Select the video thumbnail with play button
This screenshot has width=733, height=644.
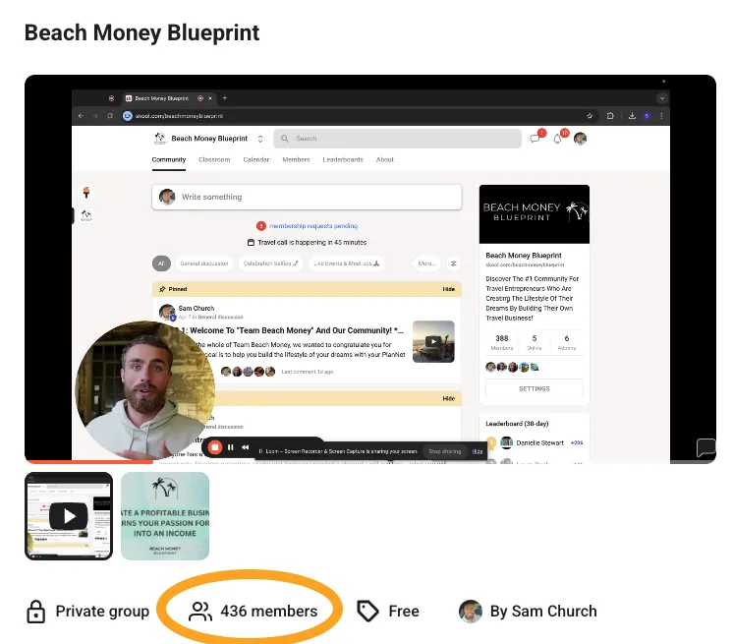[x=69, y=516]
